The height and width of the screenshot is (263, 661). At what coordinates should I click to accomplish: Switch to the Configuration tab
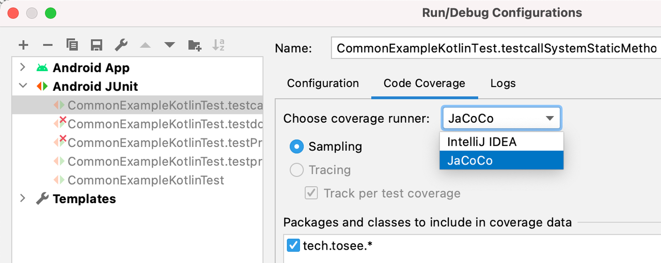(323, 84)
